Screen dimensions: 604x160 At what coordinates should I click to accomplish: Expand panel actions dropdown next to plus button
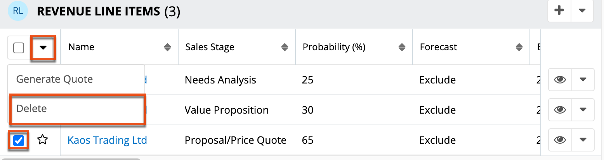tap(582, 11)
